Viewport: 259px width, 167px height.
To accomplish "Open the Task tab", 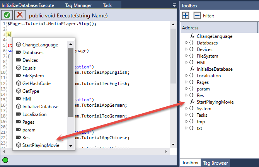I will (107, 5).
